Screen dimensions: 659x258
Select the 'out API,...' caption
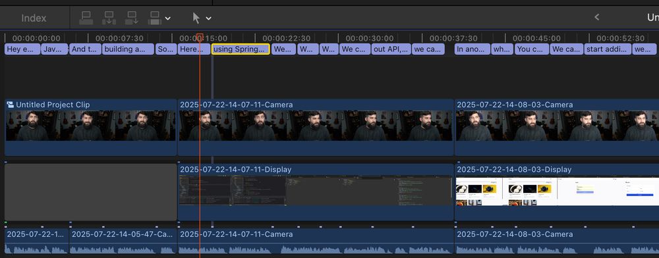pyautogui.click(x=391, y=49)
